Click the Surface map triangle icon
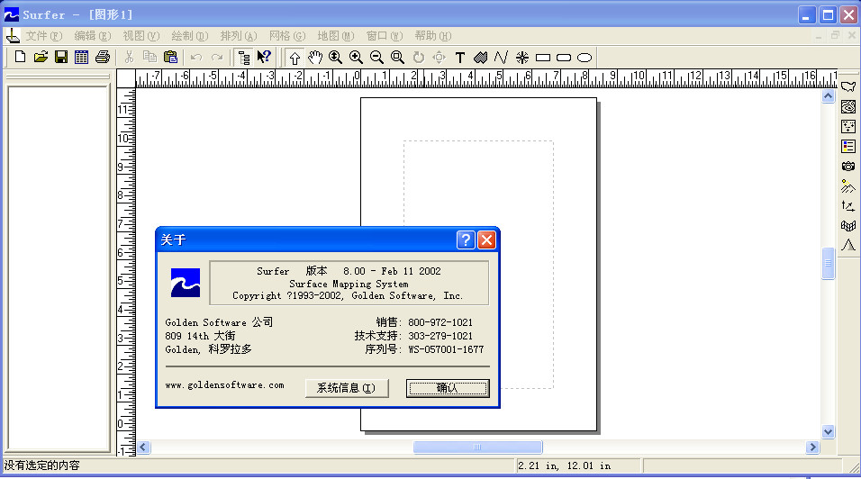 point(848,245)
